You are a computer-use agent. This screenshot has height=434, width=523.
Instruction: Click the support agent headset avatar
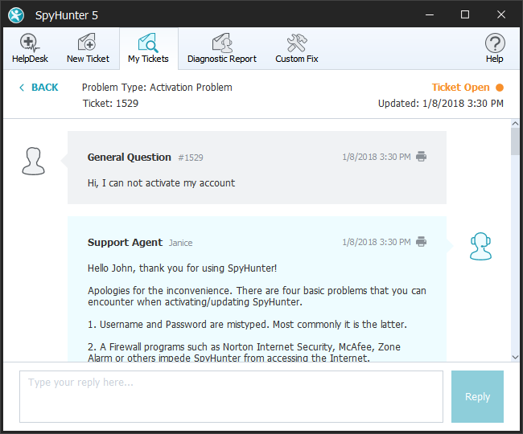pyautogui.click(x=480, y=247)
